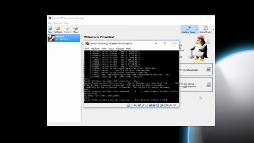Click mouse integration status icon

tap(162, 105)
